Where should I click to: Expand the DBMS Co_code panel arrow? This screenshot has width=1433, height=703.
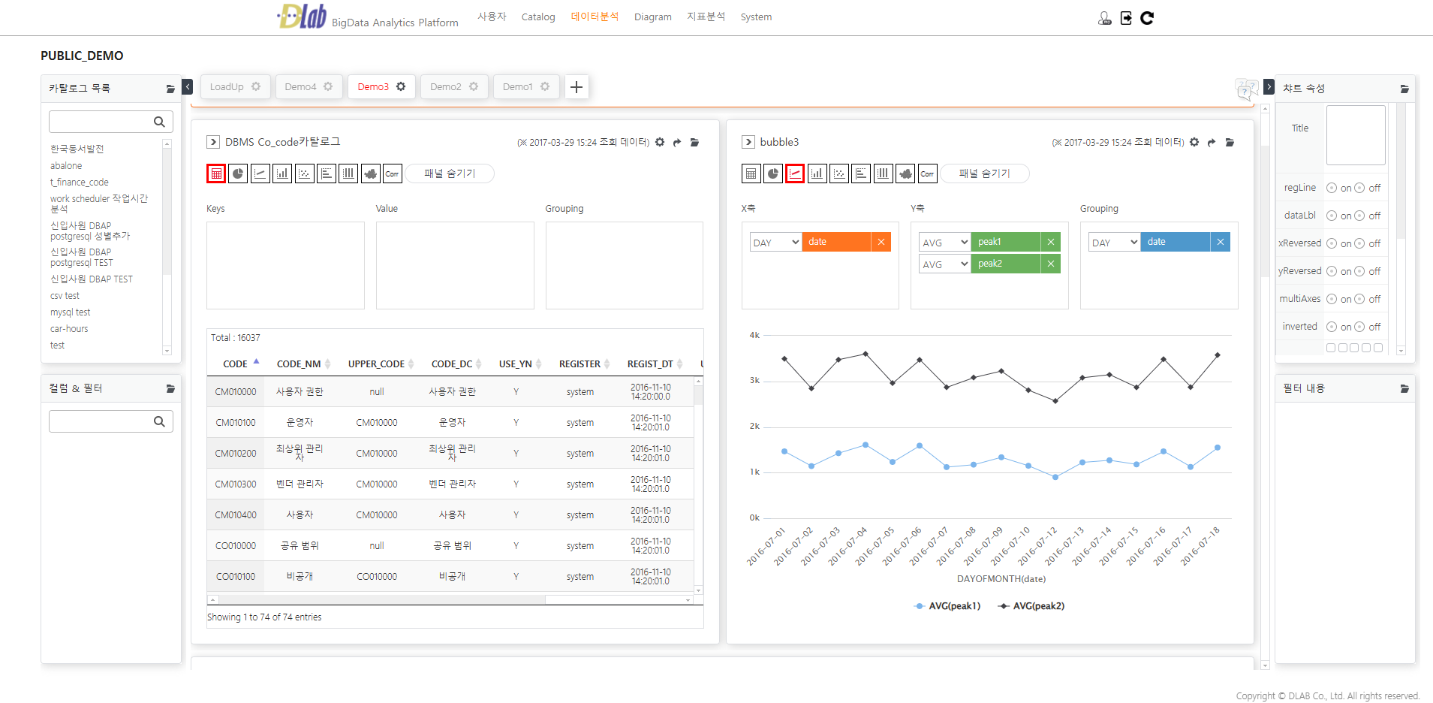213,142
